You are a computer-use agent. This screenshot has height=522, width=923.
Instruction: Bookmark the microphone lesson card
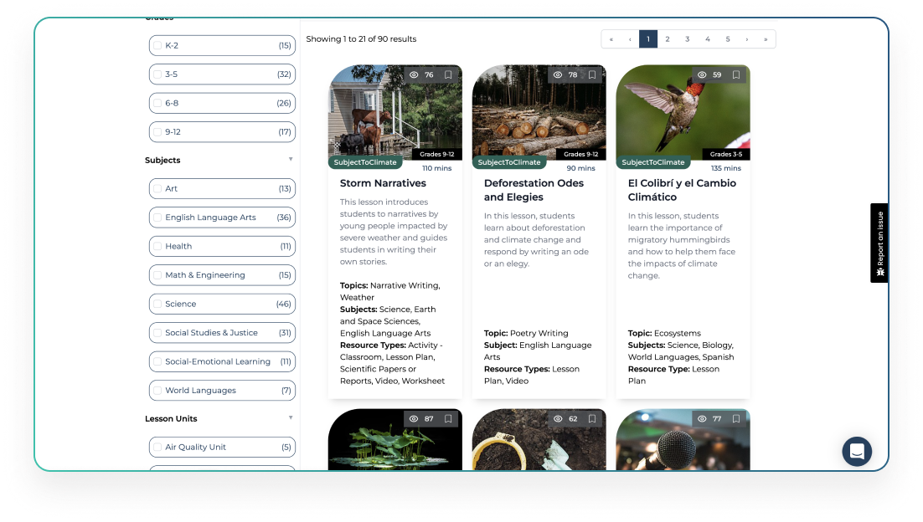(x=736, y=418)
